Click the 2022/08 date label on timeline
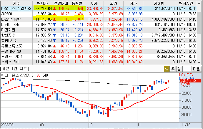Image resolution: width=203 pixels, height=129 pixels. [7, 125]
